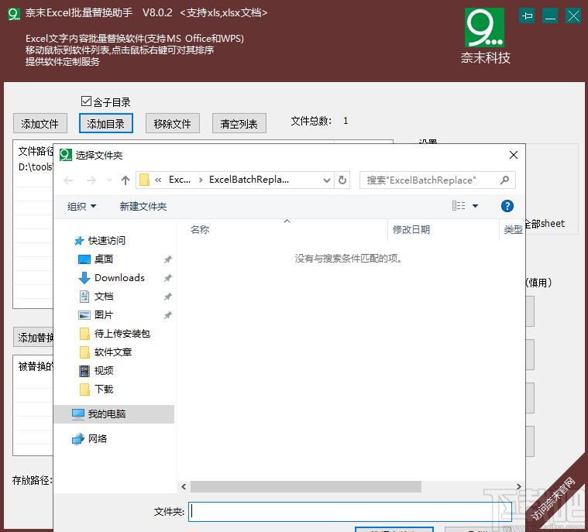
Task: Select 文档 in the navigation pane
Action: pyautogui.click(x=104, y=296)
